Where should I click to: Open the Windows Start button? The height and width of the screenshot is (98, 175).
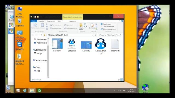point(18,90)
